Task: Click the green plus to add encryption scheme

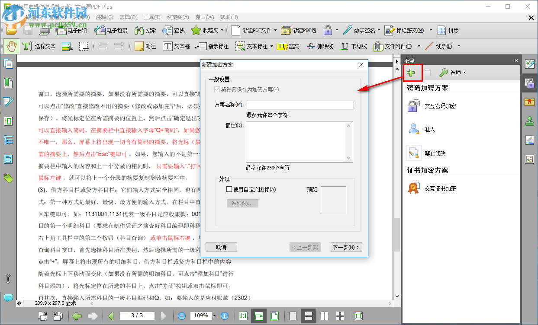Action: [x=412, y=73]
